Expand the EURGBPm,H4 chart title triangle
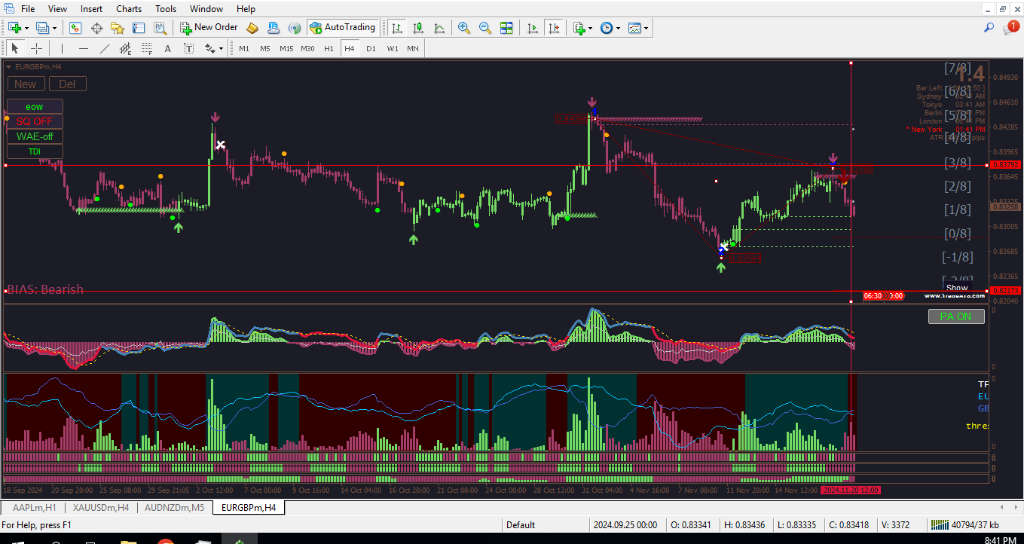This screenshot has width=1024, height=544. pyautogui.click(x=9, y=66)
